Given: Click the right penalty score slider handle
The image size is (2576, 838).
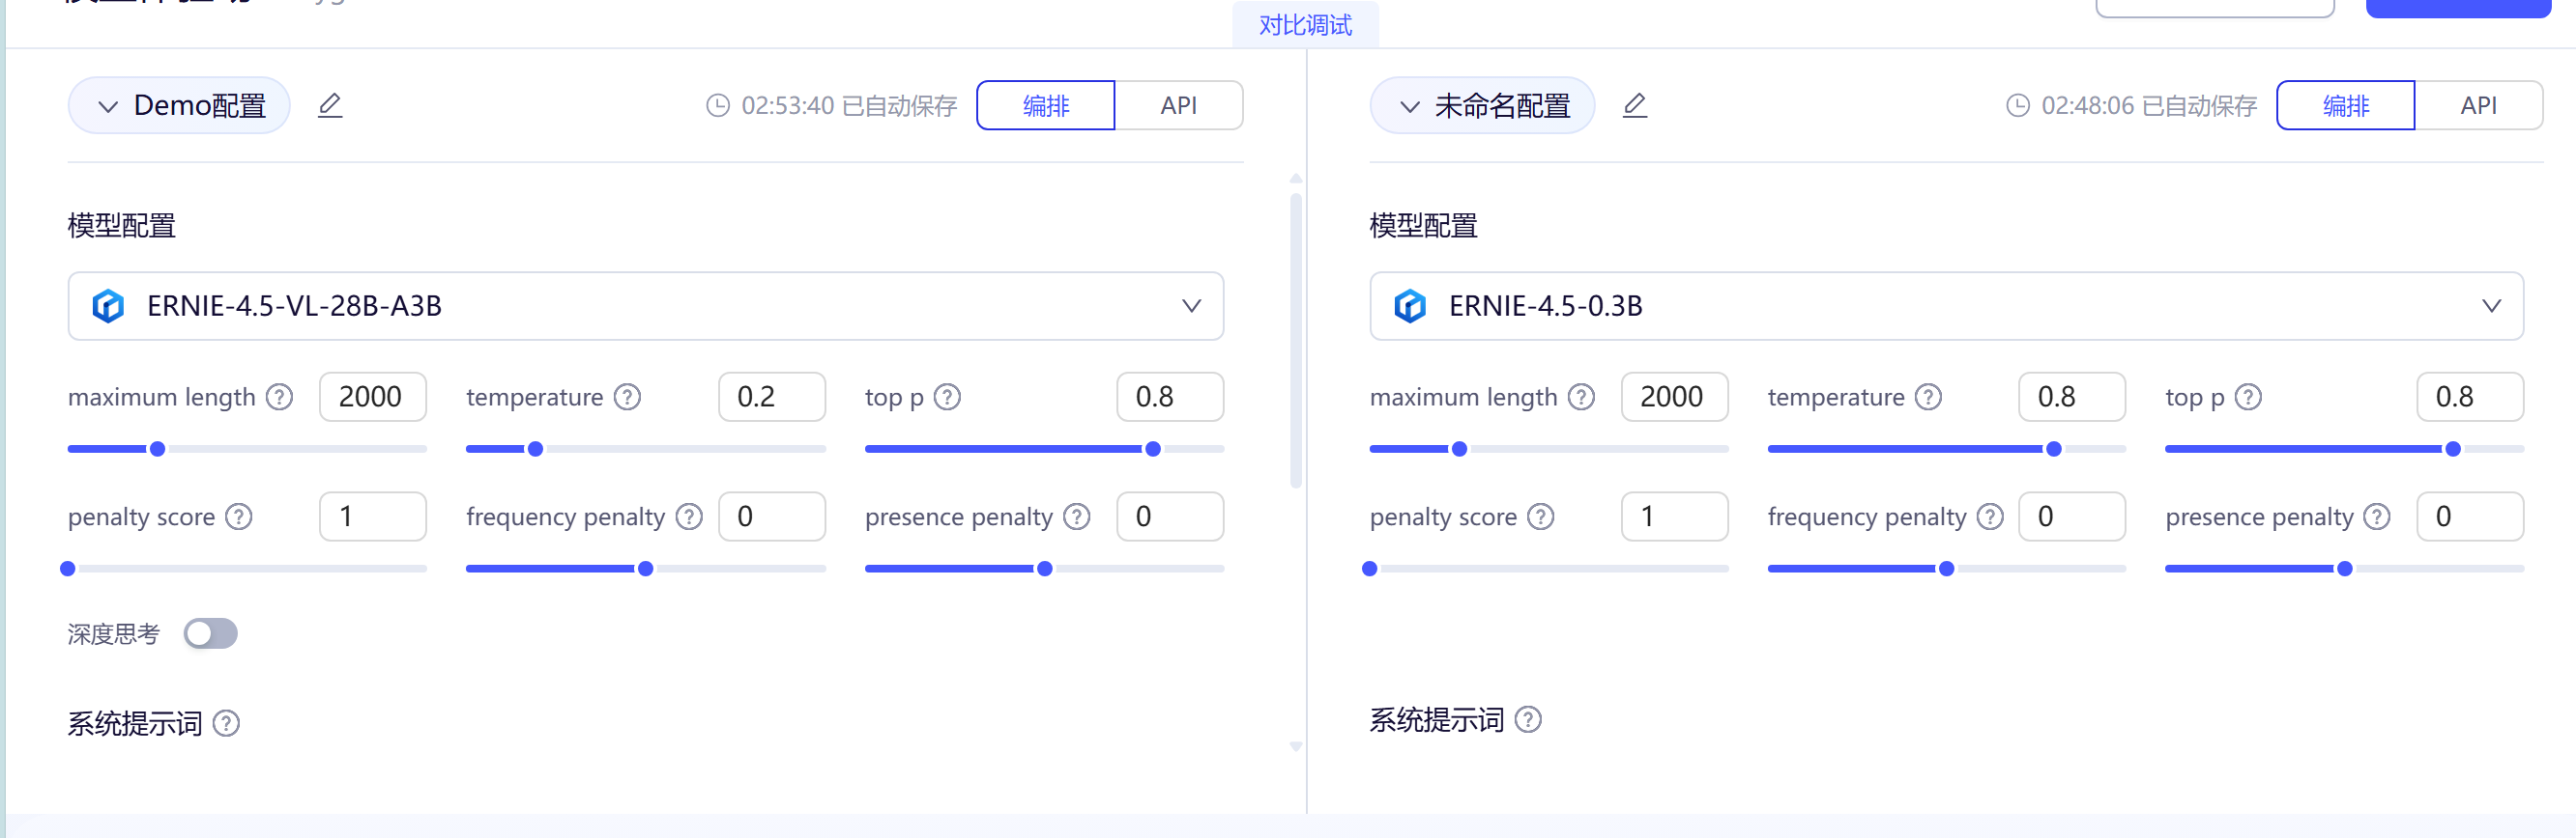Looking at the screenshot, I should point(1370,570).
